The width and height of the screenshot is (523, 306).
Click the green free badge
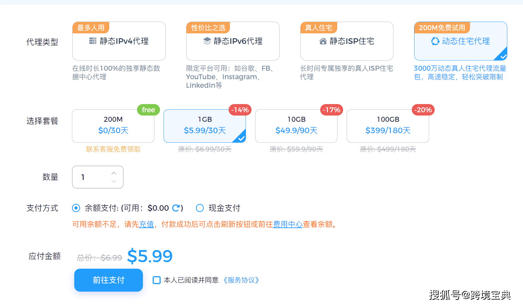(x=148, y=110)
